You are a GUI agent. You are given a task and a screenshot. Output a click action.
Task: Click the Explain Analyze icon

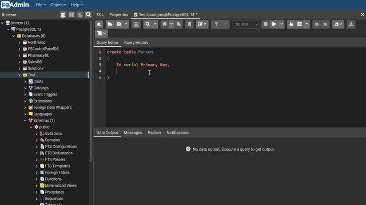300,24
